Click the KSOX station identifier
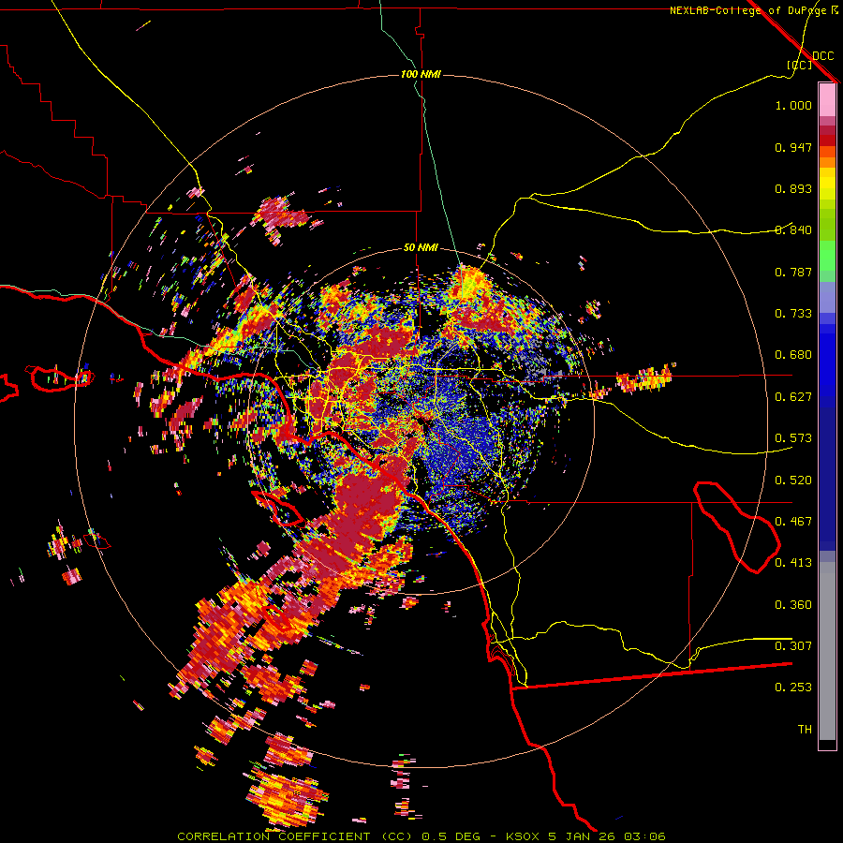This screenshot has width=843, height=843. (x=523, y=836)
